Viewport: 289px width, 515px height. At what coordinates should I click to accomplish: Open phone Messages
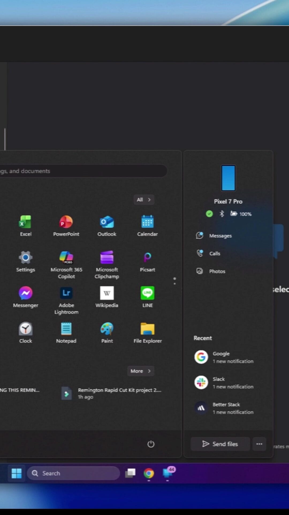coord(214,236)
